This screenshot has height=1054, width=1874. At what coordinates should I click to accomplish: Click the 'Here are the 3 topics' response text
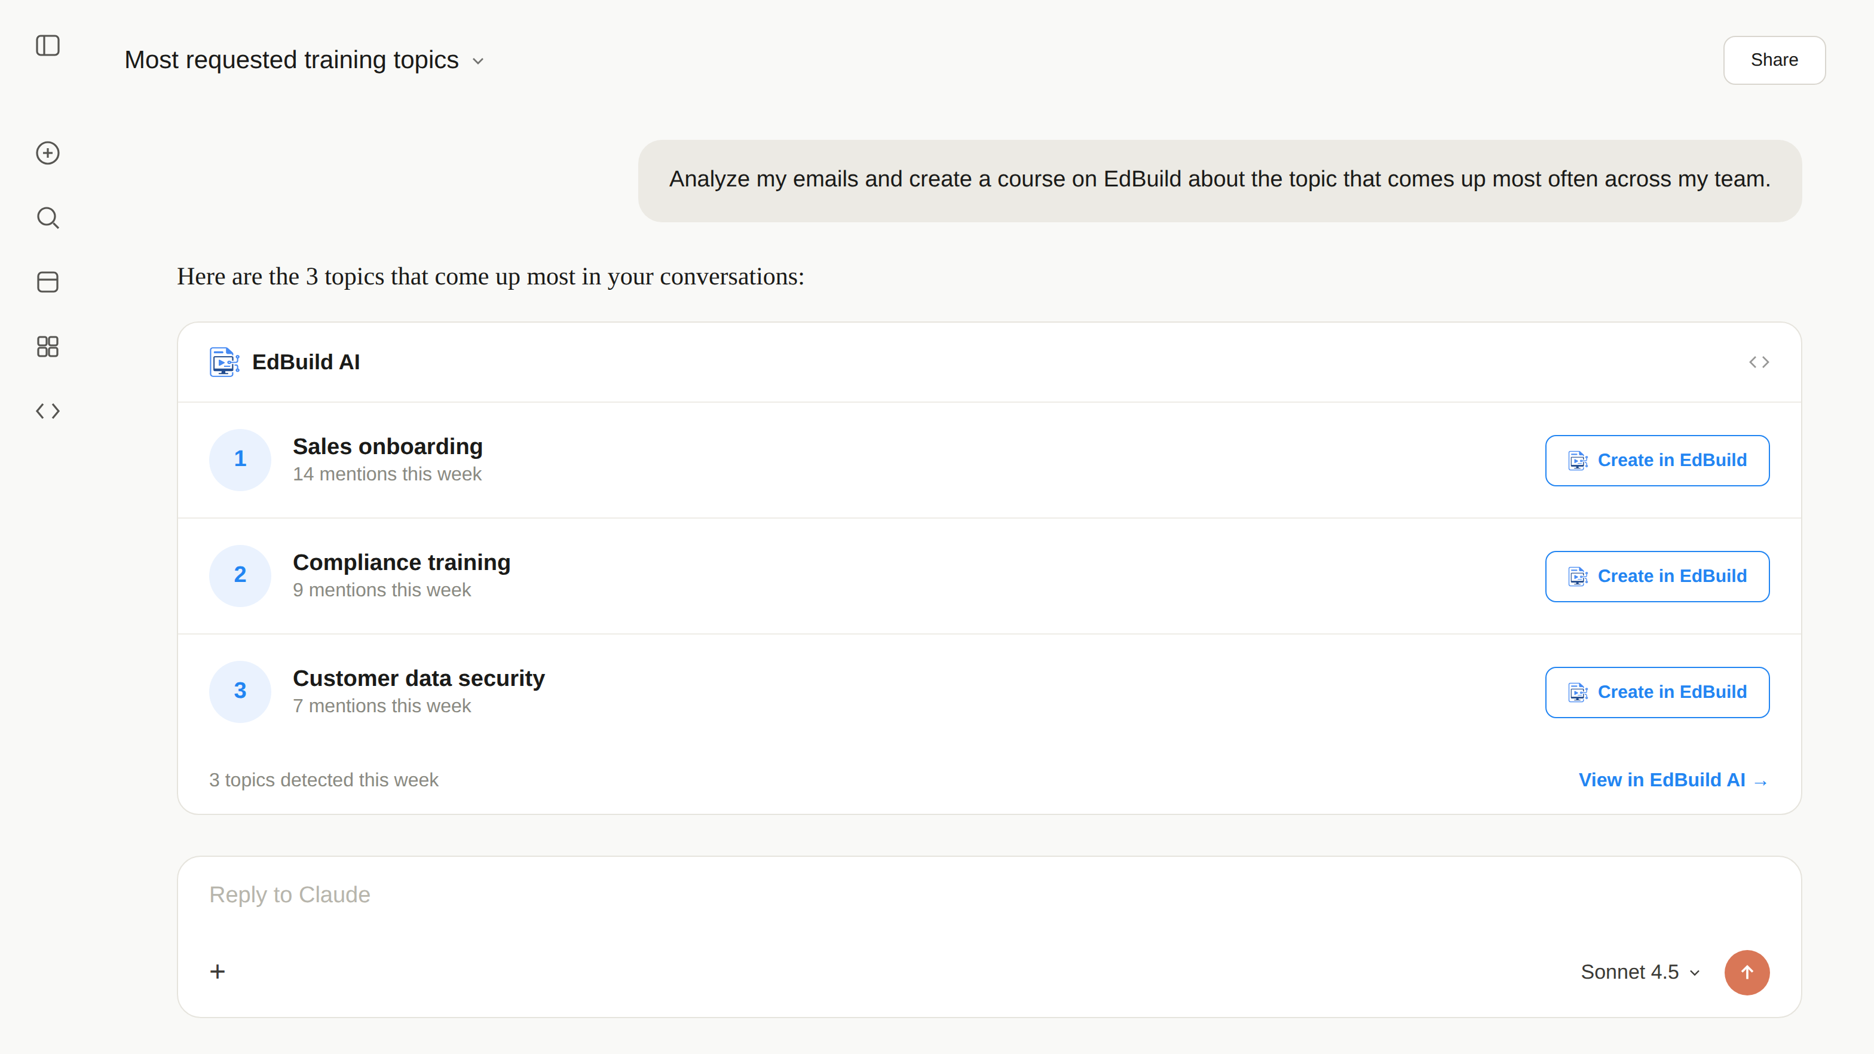click(x=491, y=277)
